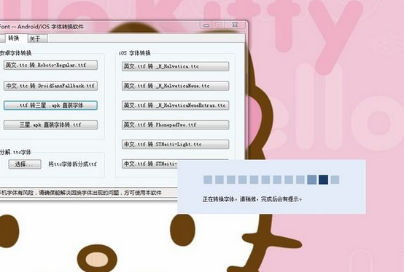Convert 英文.ttf to PhonepadTwo.ttf
This screenshot has height=272, width=404.
tap(175, 125)
